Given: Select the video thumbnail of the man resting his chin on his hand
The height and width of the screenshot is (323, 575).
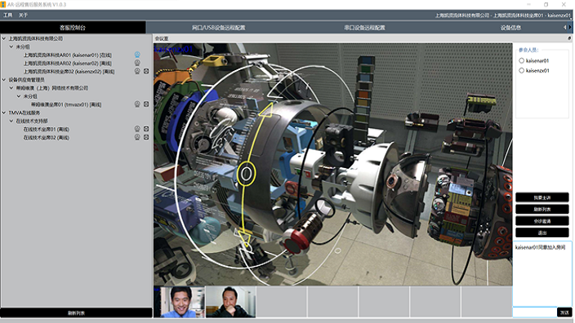Looking at the screenshot, I should click(230, 302).
